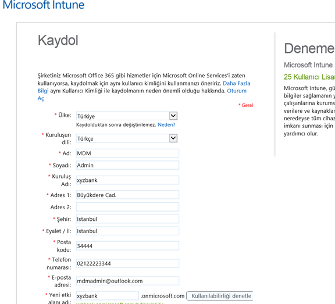Click Kullanılabilirliği denetle button
The image size is (335, 304).
(220, 296)
